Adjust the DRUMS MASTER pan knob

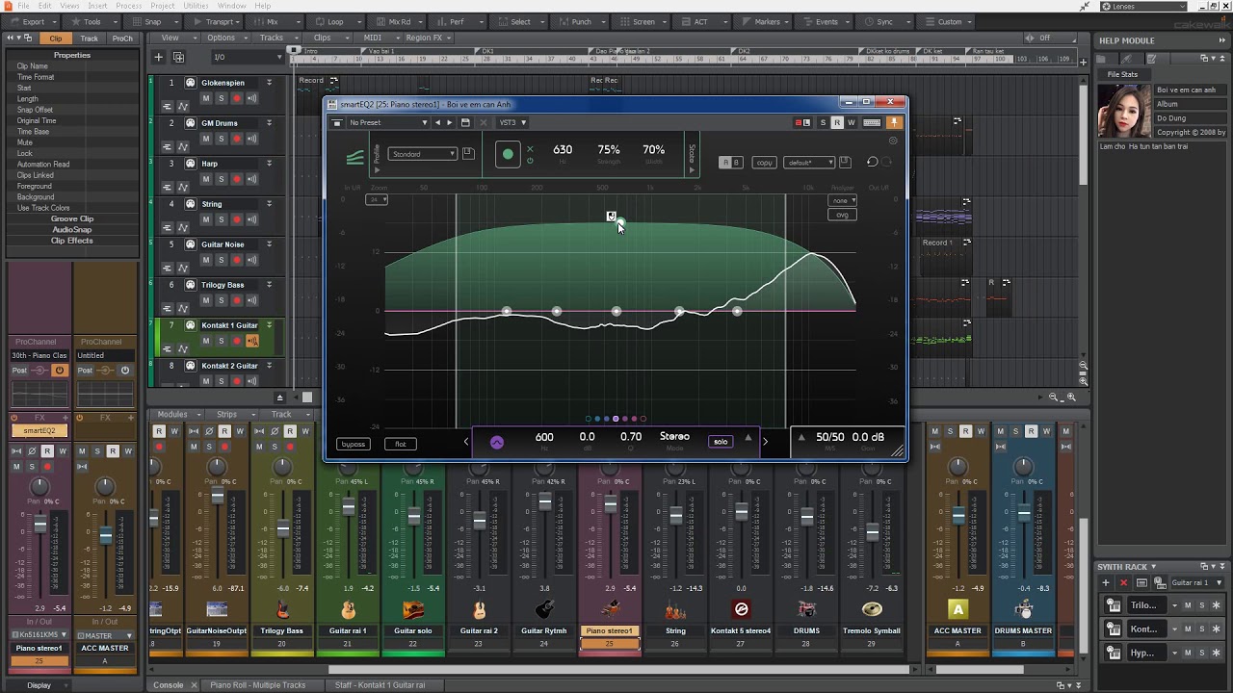pyautogui.click(x=1023, y=468)
